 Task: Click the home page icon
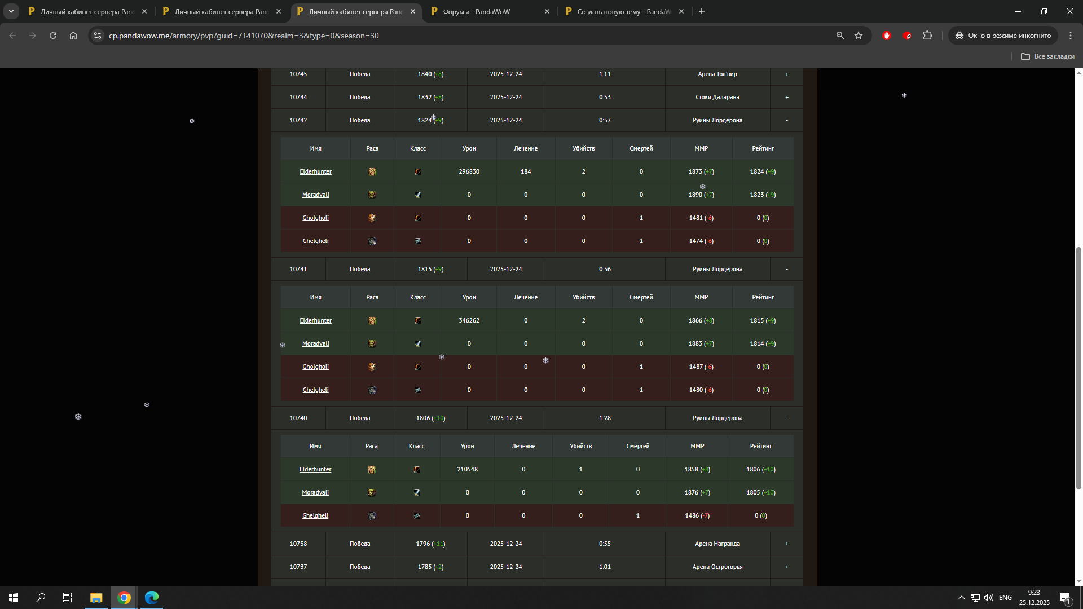pyautogui.click(x=73, y=36)
